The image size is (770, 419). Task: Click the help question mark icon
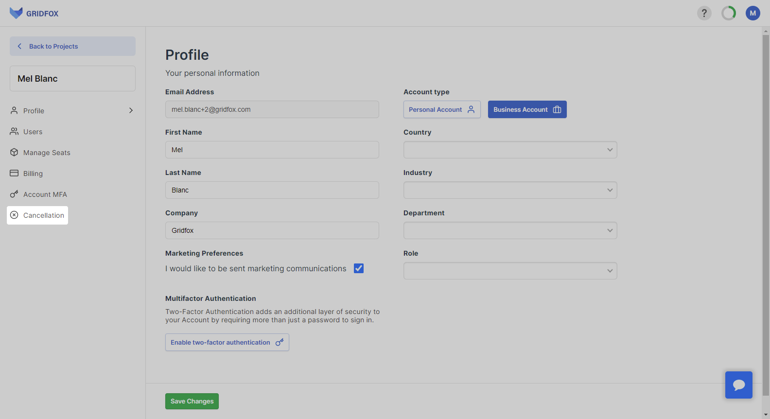(x=704, y=13)
